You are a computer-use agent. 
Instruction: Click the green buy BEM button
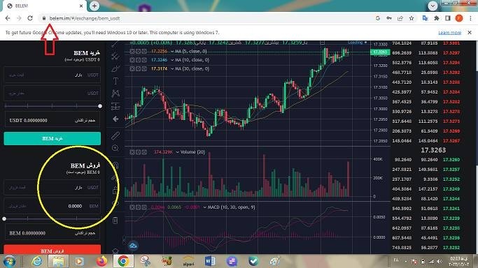click(52, 139)
